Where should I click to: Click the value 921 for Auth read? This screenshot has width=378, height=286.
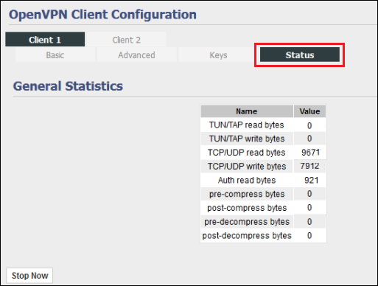tap(312, 181)
